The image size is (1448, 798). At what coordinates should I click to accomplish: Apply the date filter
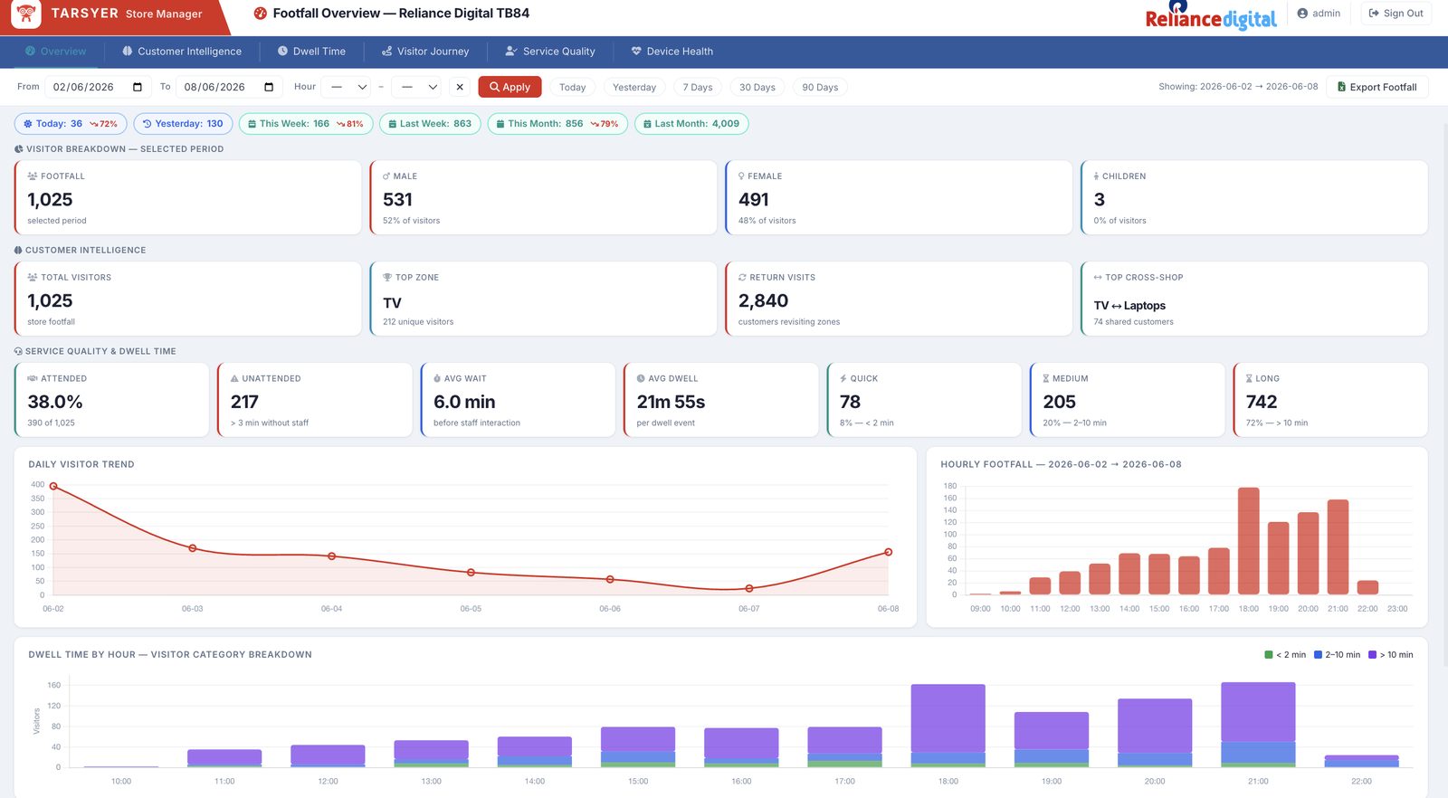coord(510,87)
